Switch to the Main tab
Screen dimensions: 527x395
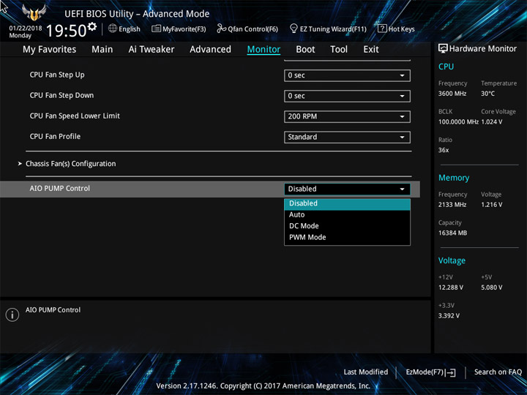102,50
